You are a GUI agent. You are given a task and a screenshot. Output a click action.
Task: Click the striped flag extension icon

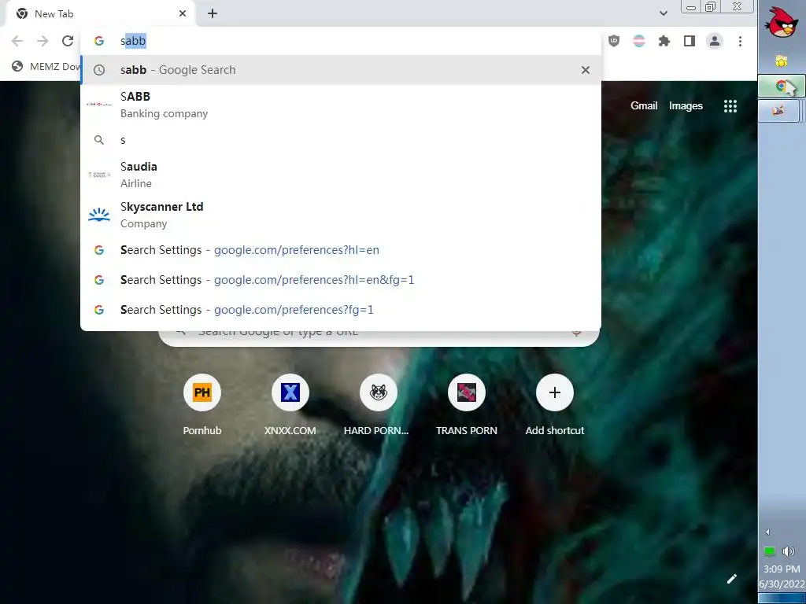(x=639, y=41)
